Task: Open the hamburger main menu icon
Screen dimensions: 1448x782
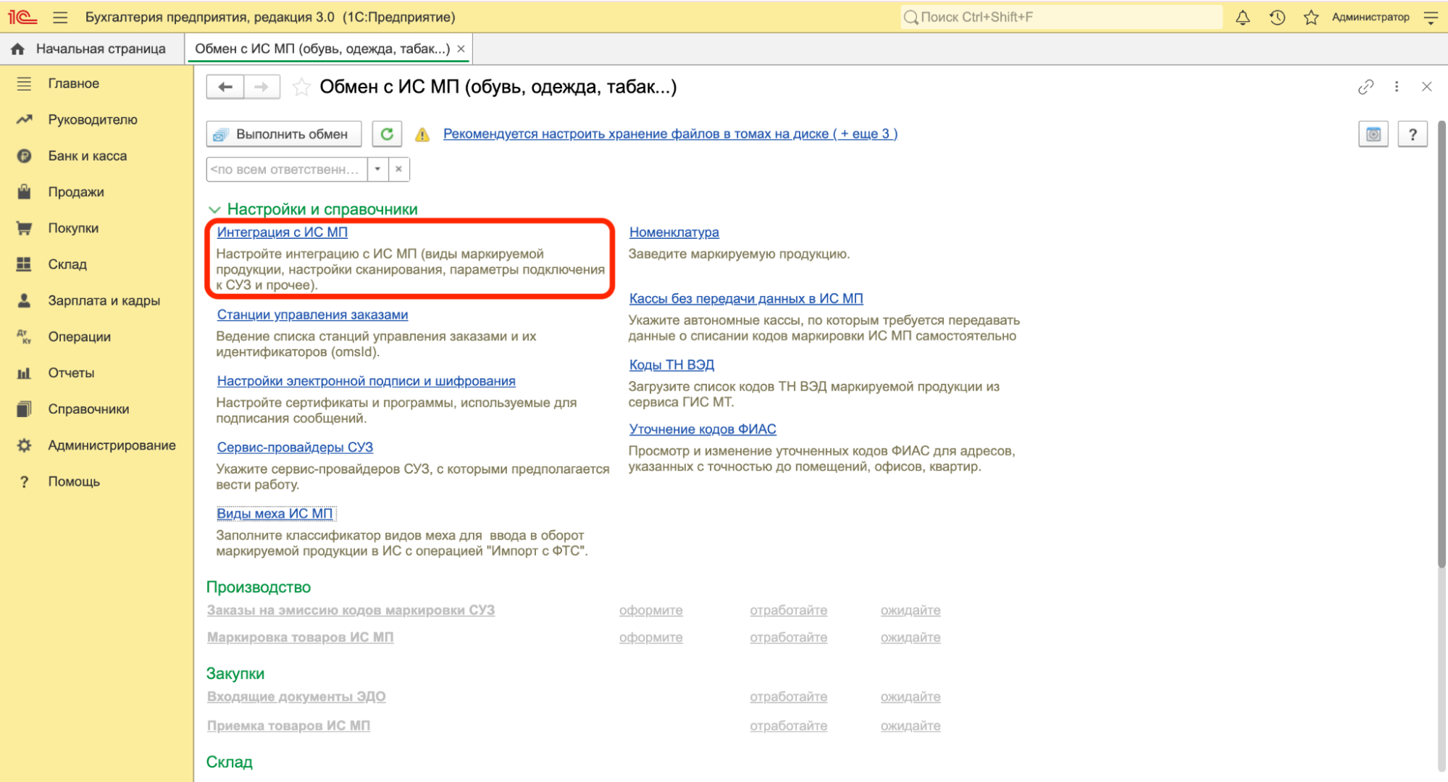Action: 60,17
